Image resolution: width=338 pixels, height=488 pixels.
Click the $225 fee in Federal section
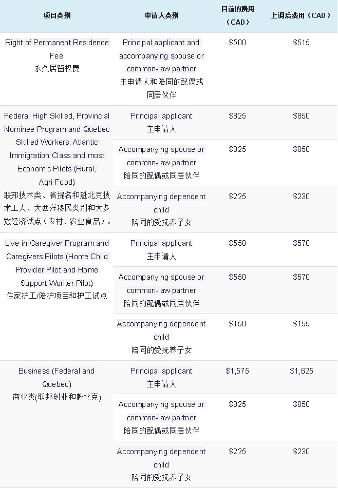(237, 197)
